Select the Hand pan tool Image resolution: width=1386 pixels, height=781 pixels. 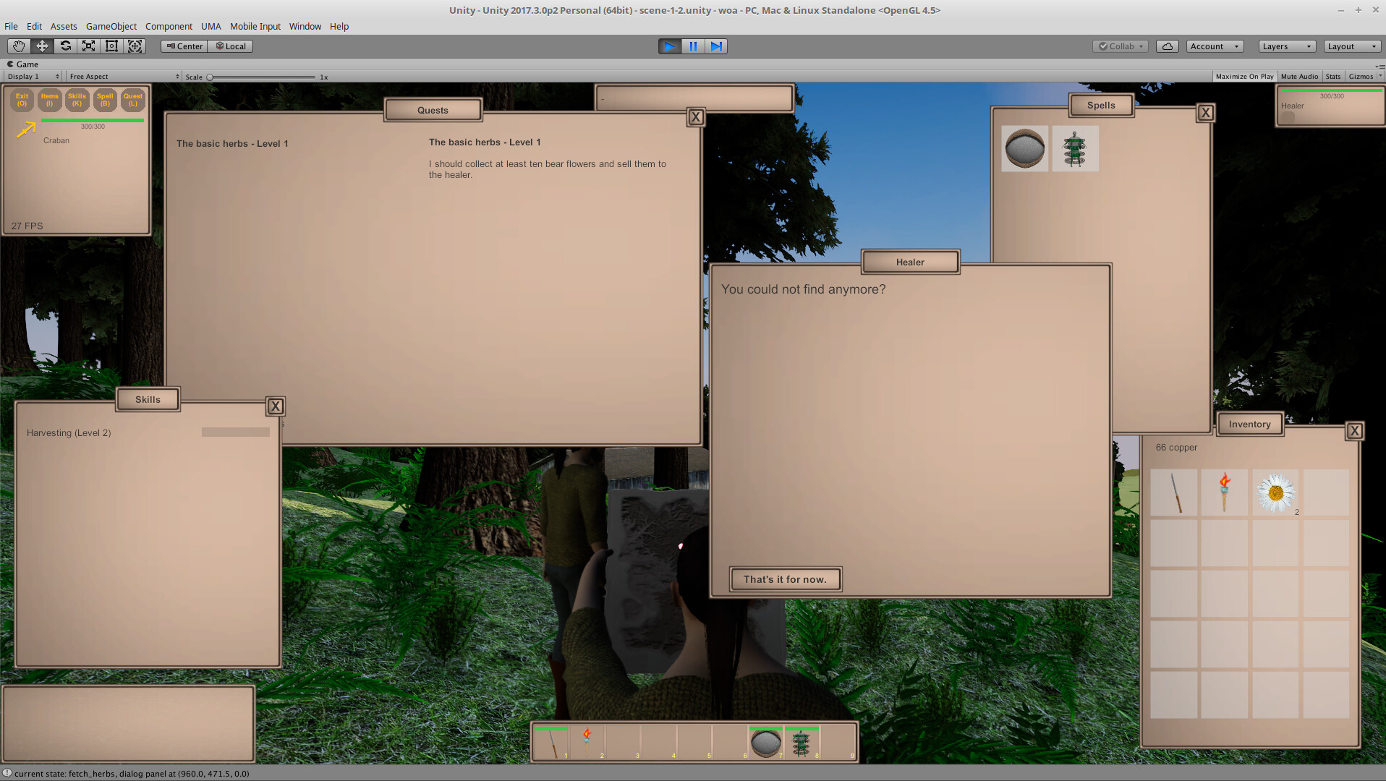point(17,46)
